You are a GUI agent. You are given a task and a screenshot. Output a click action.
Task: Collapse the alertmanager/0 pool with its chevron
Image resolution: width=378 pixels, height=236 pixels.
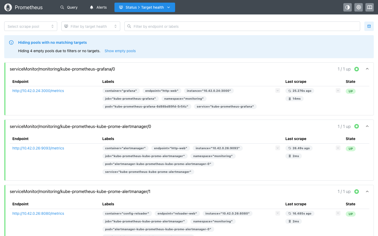pos(367,126)
